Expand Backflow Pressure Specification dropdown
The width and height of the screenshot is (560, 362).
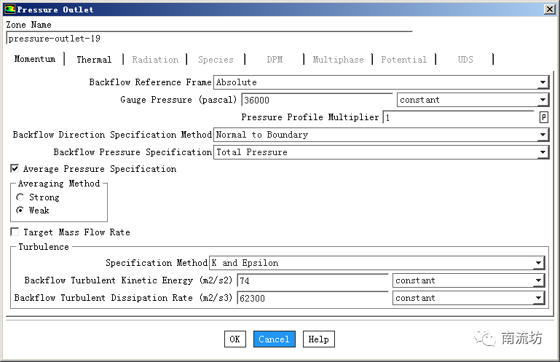(x=543, y=153)
